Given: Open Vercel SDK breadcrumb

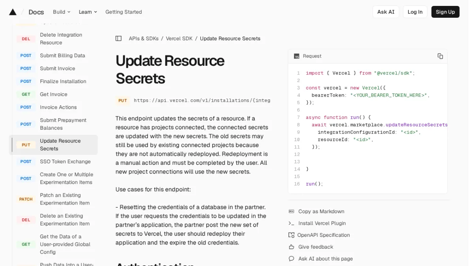Looking at the screenshot, I should [179, 39].
